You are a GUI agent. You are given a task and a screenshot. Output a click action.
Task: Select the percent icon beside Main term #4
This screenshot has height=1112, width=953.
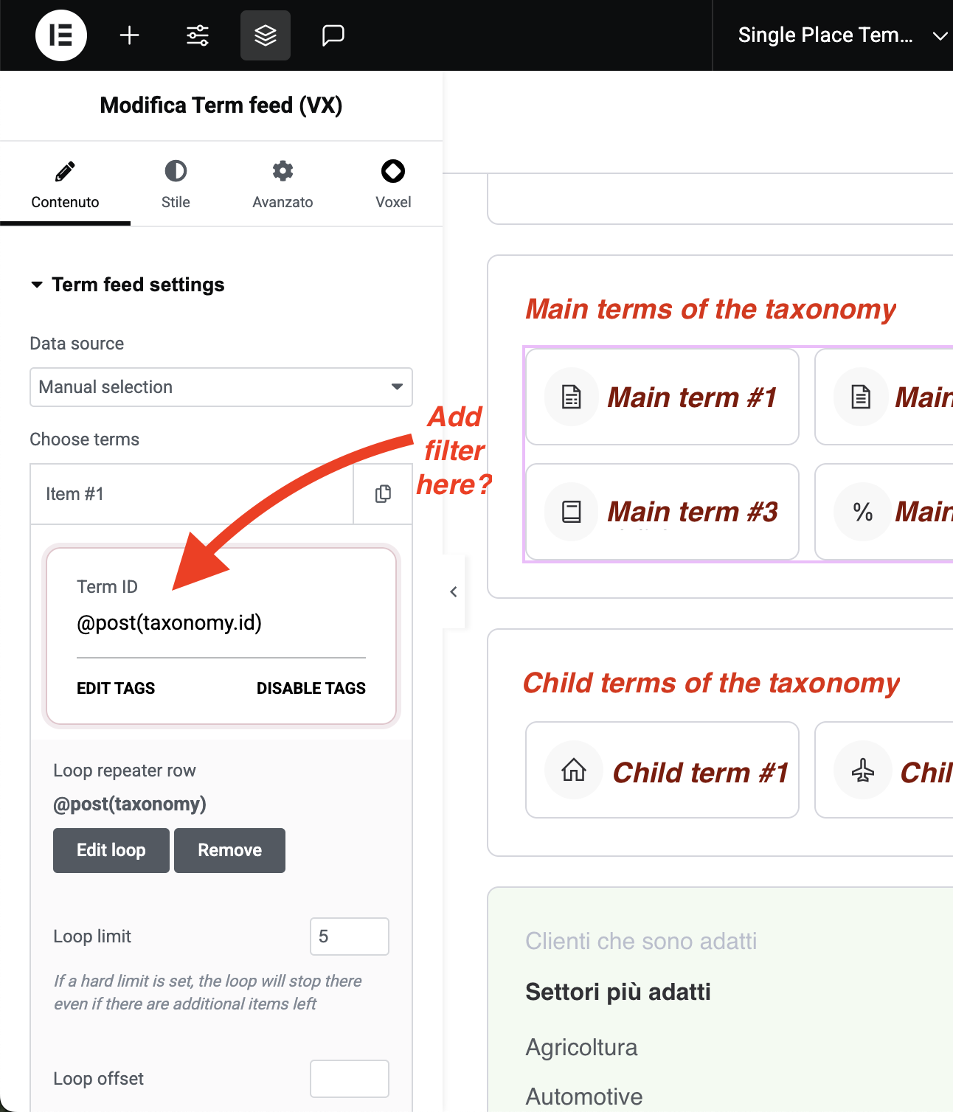862,512
